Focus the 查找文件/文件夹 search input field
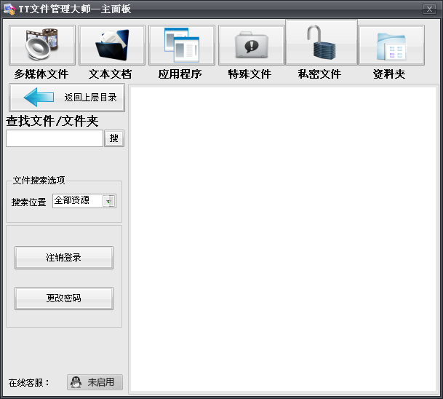The height and width of the screenshot is (399, 443). tap(55, 138)
